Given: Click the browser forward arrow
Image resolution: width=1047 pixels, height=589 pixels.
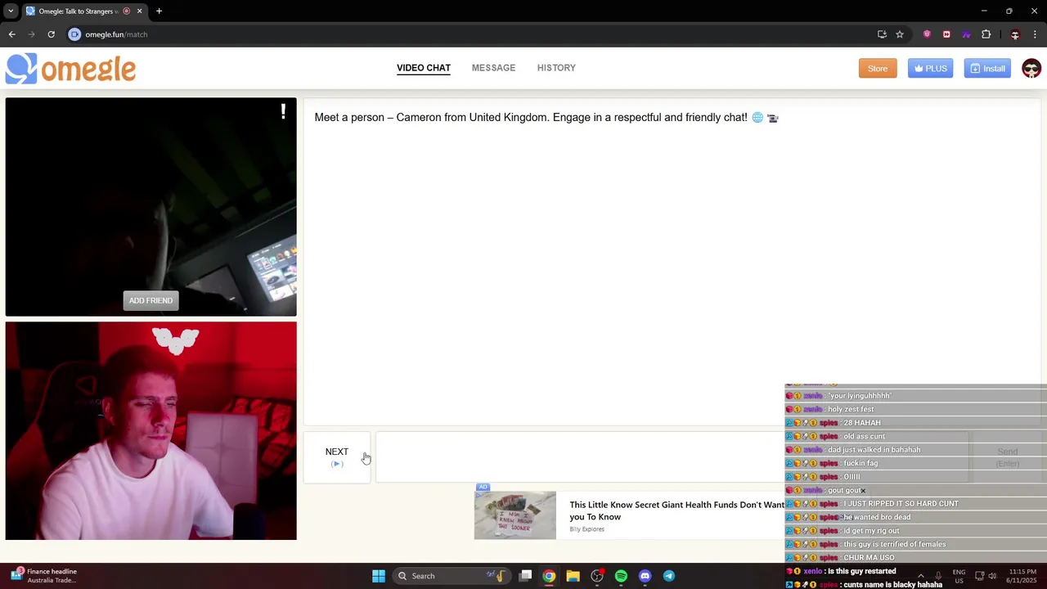Looking at the screenshot, I should point(31,34).
